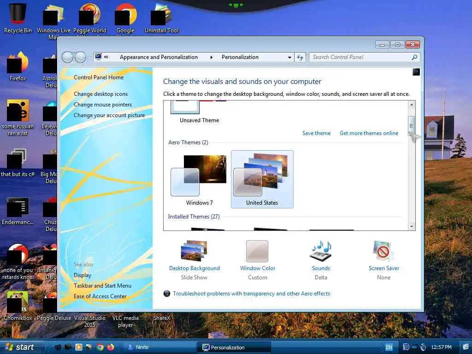Open Change your account picture link
The height and width of the screenshot is (354, 472).
[109, 115]
